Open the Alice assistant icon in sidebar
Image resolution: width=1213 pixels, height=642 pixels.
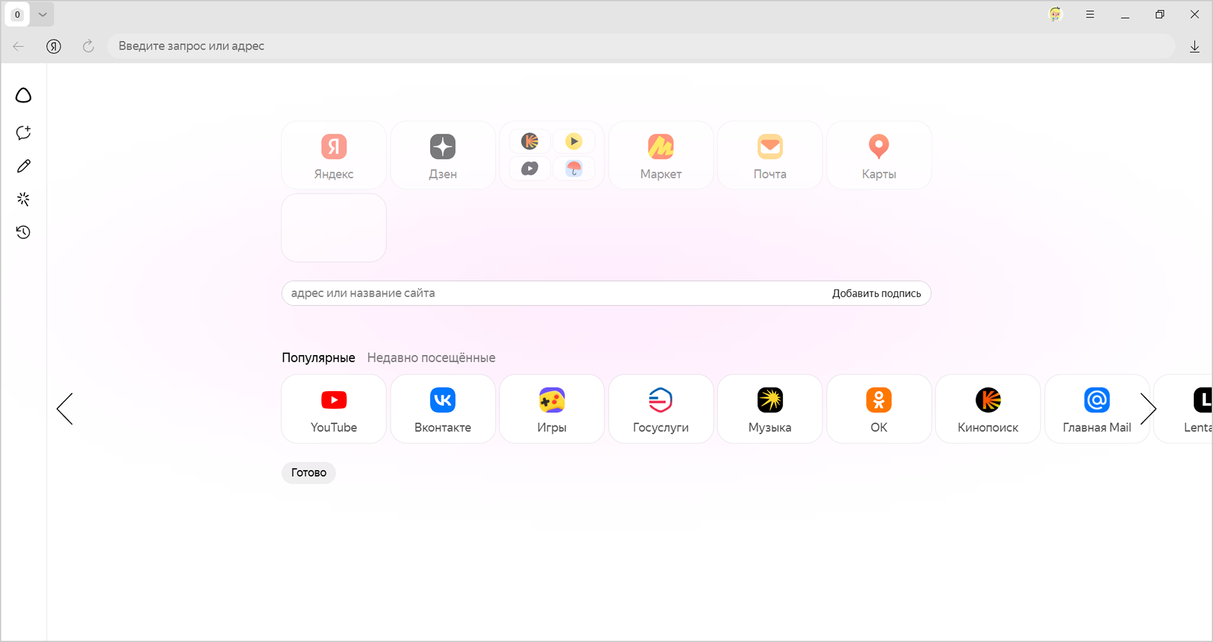(x=23, y=96)
